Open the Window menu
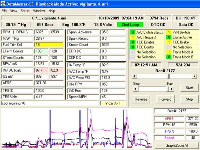Image resolution: width=200 pixels, height=150 pixels. pos(39,11)
